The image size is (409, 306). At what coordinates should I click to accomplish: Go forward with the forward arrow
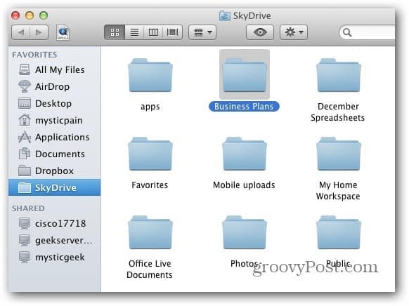tap(39, 32)
